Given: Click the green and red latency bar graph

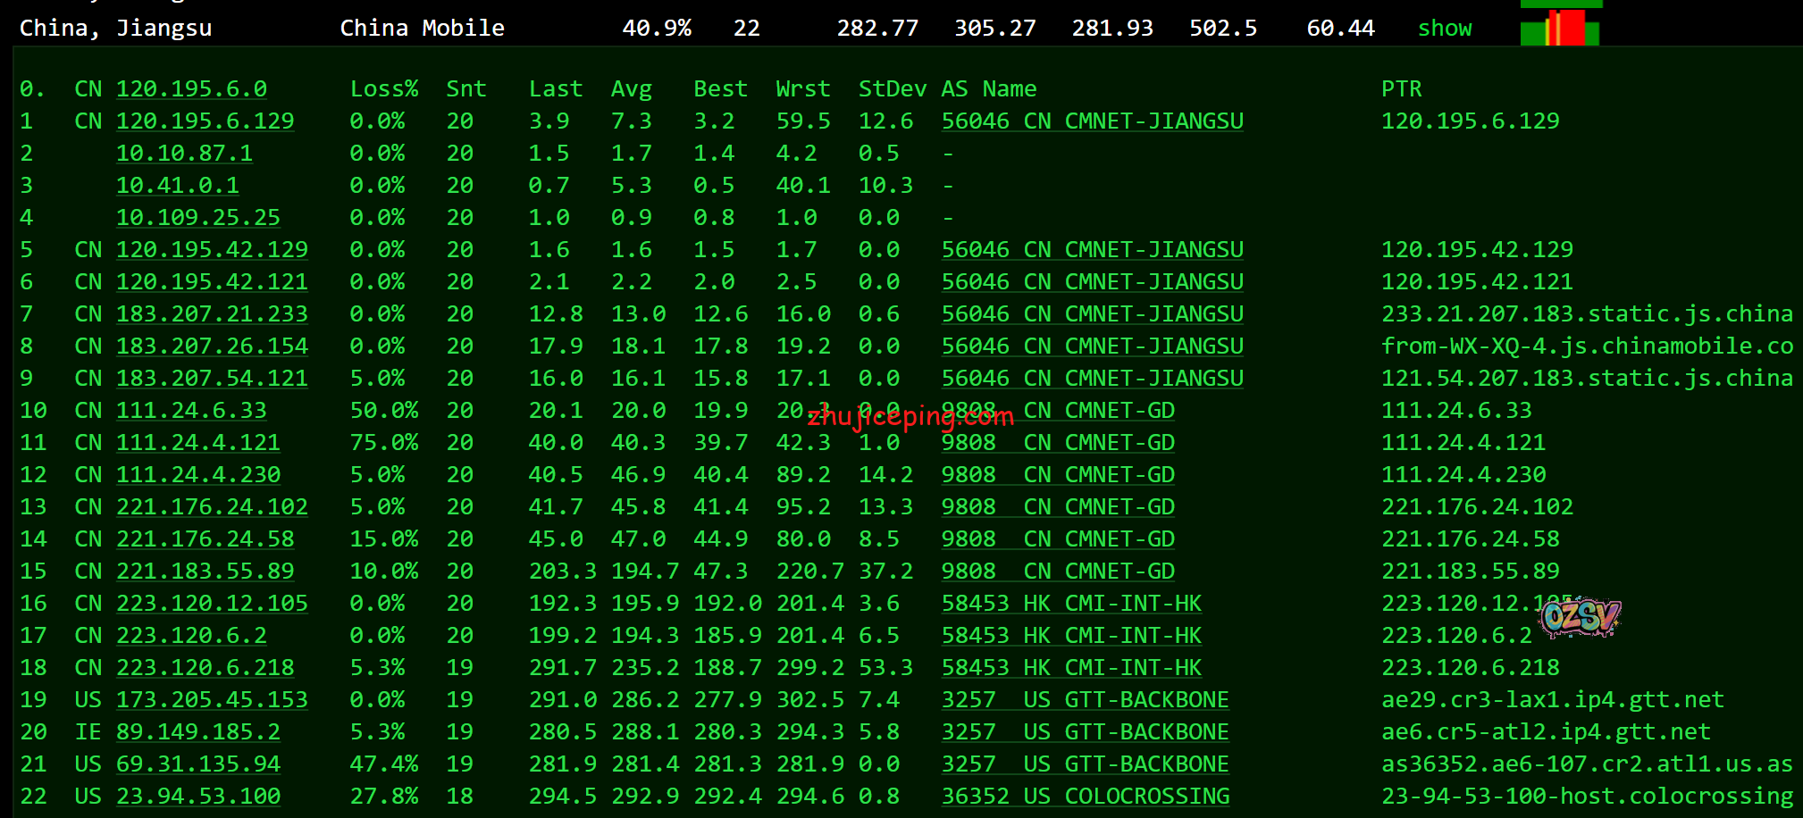Looking at the screenshot, I should click(x=1560, y=27).
